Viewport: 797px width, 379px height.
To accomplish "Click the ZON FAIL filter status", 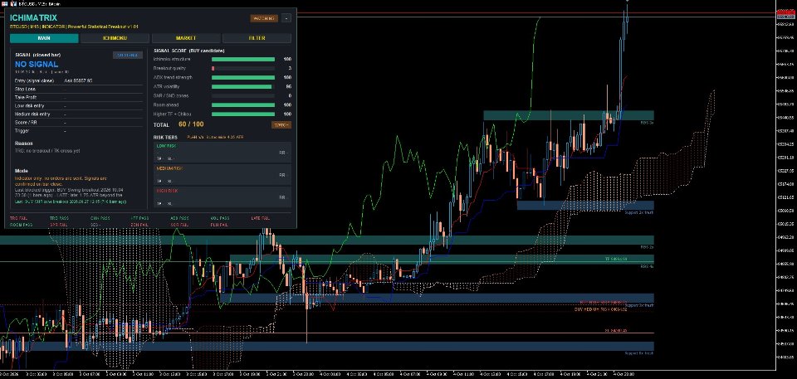I will tap(139, 225).
